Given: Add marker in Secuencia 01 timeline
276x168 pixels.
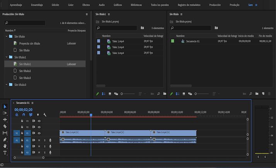Looking at the screenshot, I should (38, 115).
